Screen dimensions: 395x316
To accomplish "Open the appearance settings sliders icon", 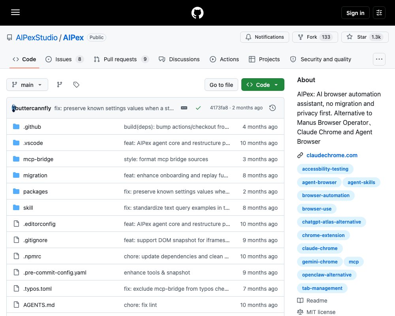I will [379, 13].
